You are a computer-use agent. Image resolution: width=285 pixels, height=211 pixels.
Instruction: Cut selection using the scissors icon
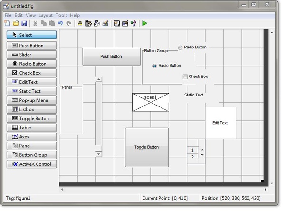coord(35,23)
